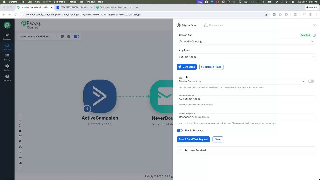Switch to the EZTAXRETURN57812 Email browser tab
320x180 pixels.
point(74,7)
